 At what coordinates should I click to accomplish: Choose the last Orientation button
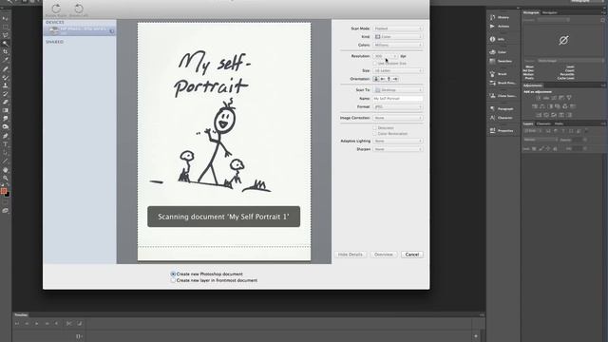point(395,79)
